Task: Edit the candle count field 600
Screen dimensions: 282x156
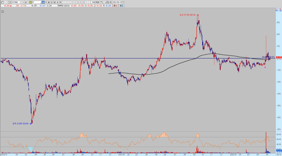Action: tap(93, 2)
